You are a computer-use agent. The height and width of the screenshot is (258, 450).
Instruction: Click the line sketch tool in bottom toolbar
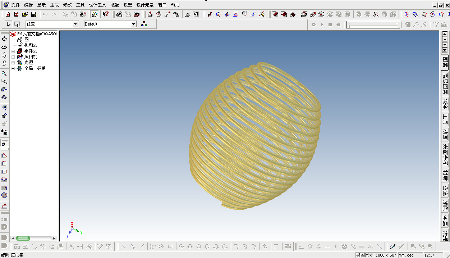click(124, 246)
